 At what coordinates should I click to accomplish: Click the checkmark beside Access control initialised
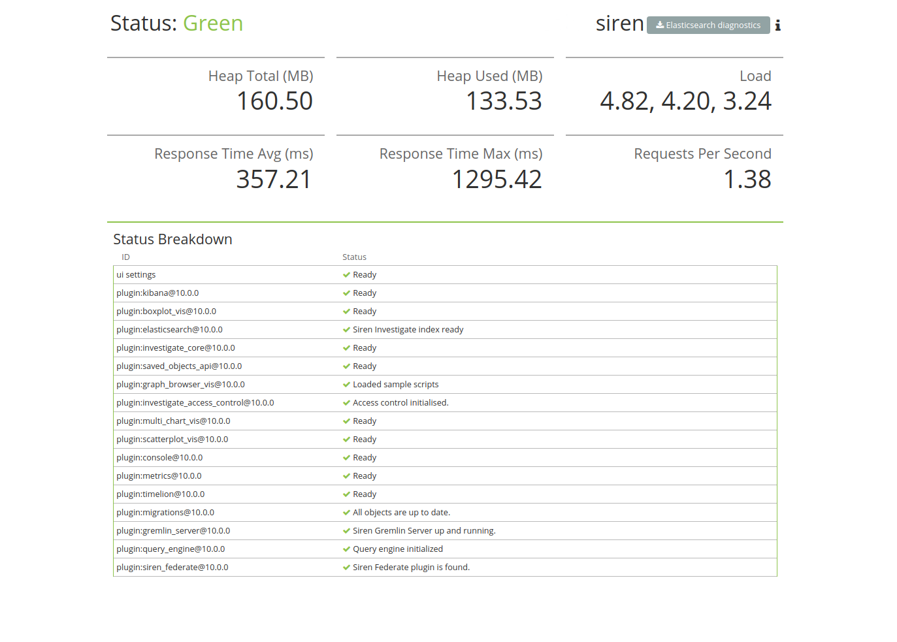(346, 402)
